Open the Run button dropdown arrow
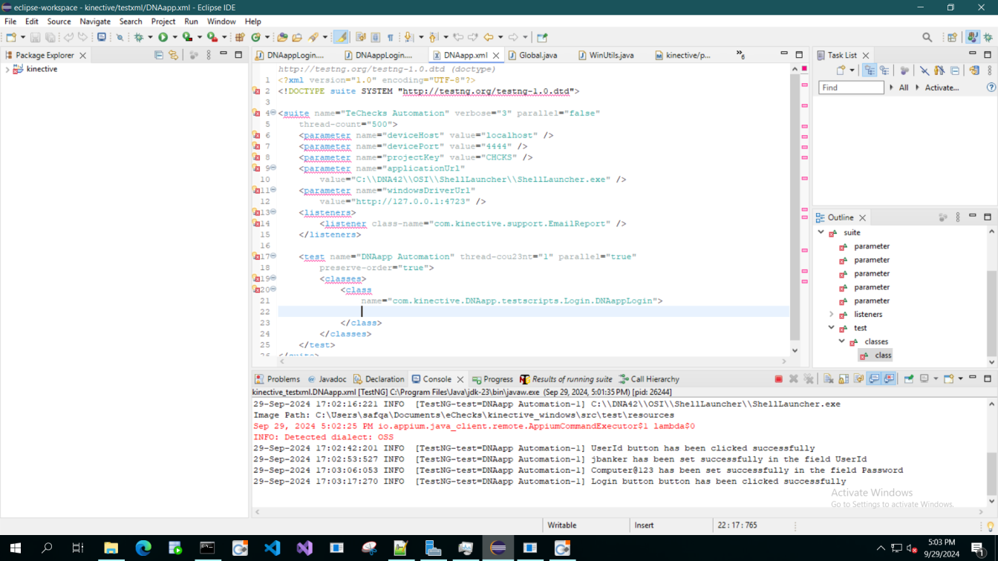 pyautogui.click(x=175, y=37)
